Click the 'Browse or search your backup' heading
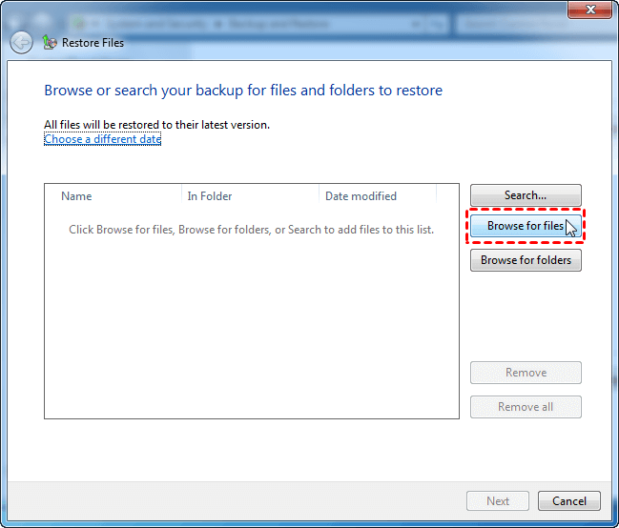This screenshot has width=619, height=528. click(243, 91)
